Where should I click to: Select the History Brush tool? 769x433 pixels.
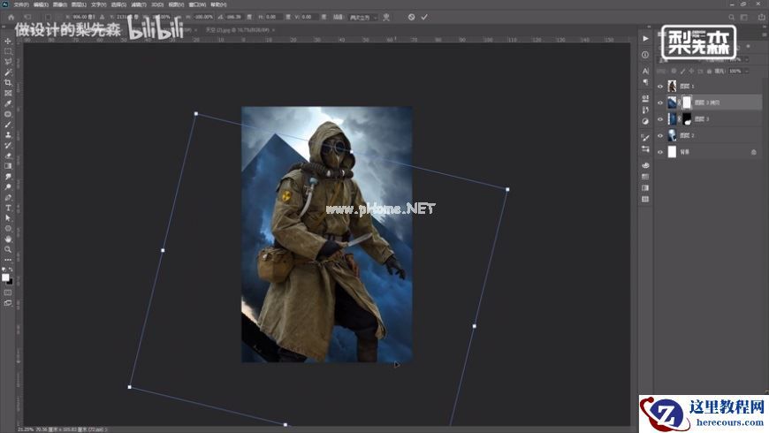click(8, 145)
